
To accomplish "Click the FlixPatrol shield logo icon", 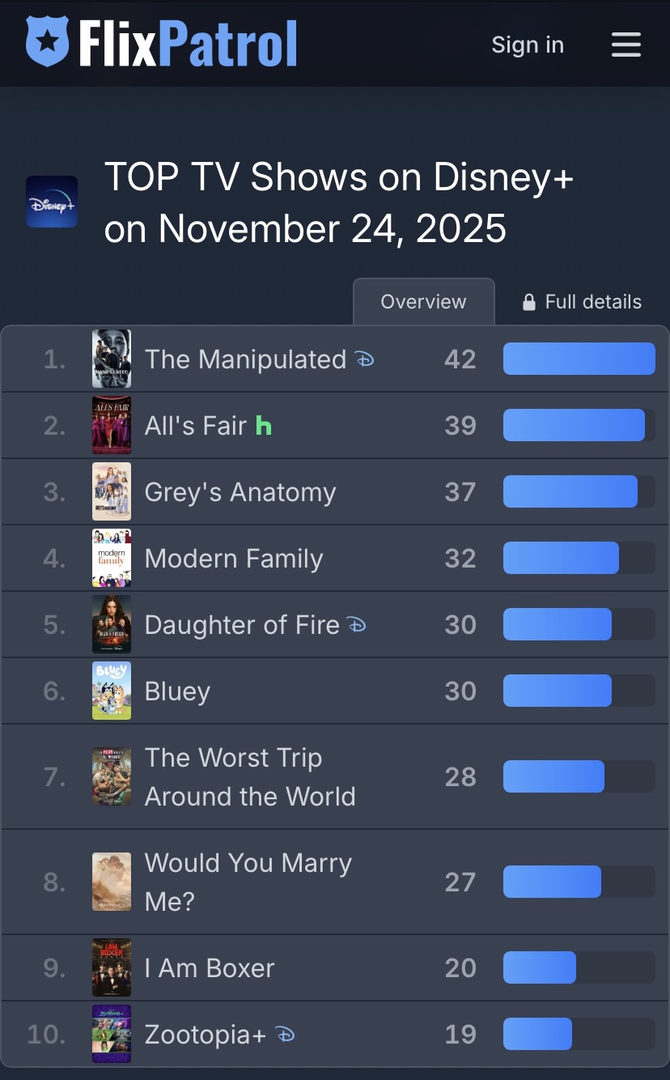I will point(48,42).
